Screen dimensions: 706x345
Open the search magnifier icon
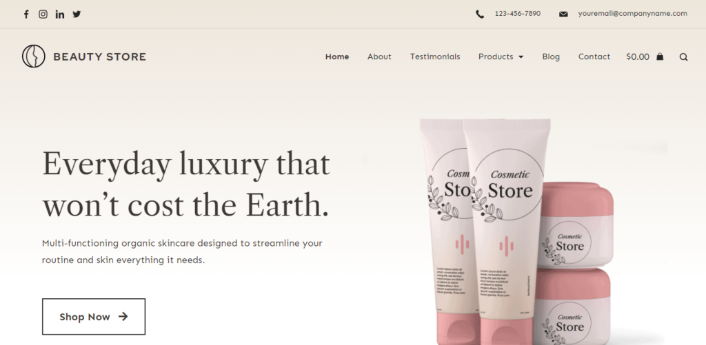[x=683, y=56]
